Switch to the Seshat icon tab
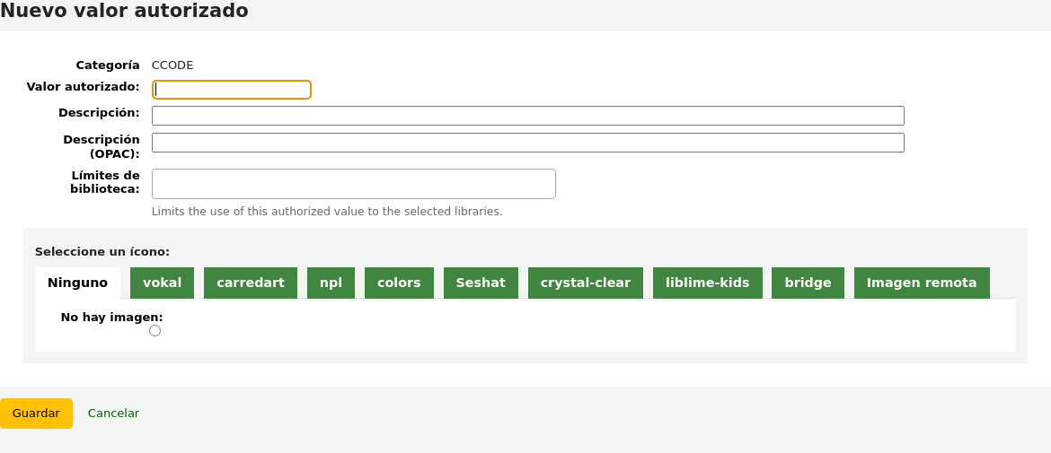 pos(481,283)
